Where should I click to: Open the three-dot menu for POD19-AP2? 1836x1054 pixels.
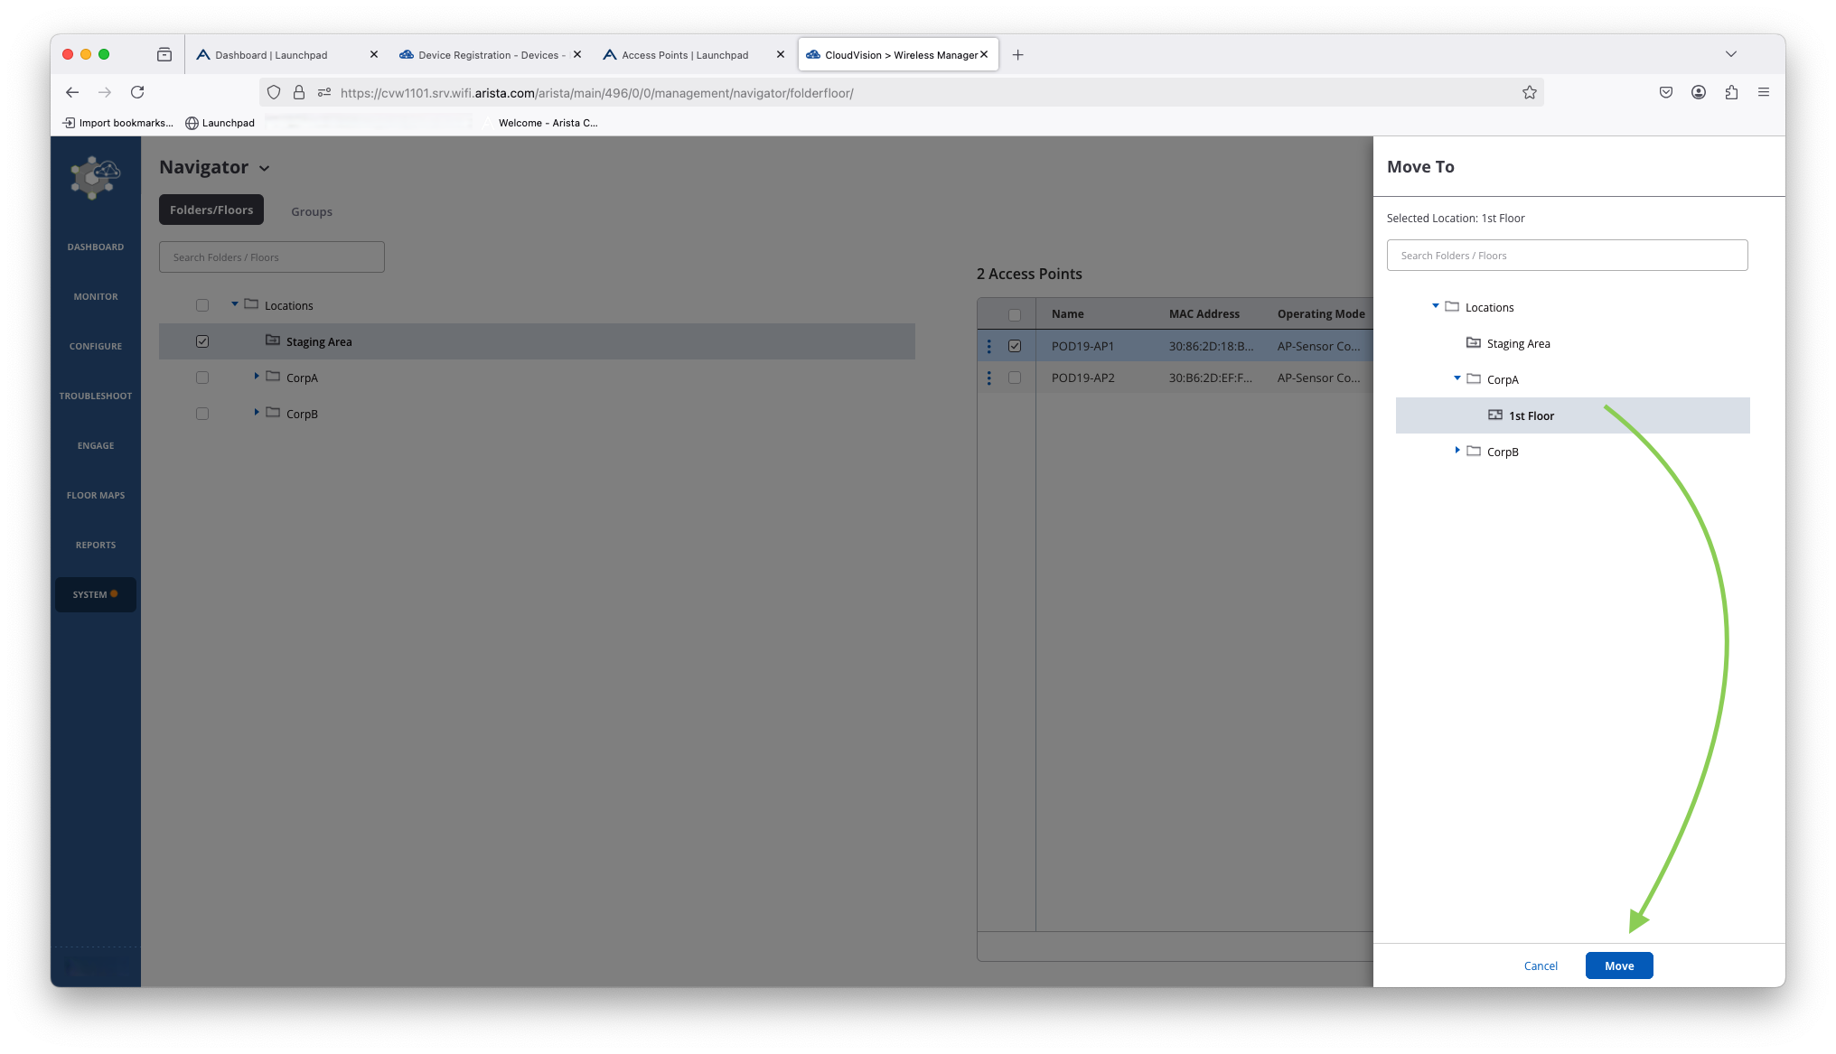point(988,378)
